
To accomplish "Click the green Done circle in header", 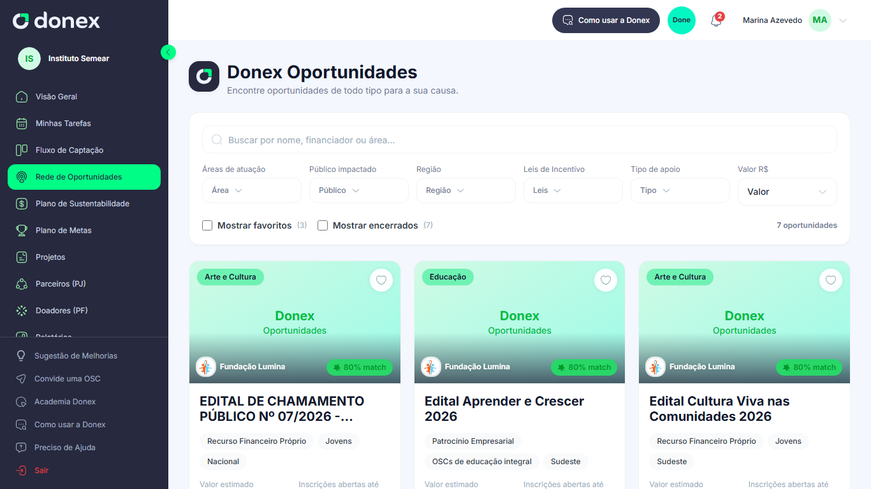I will (682, 20).
